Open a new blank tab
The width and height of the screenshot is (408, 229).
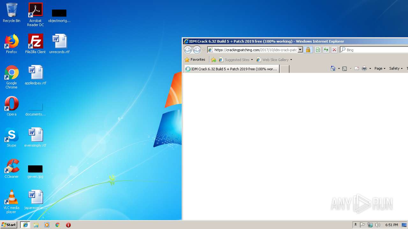tap(285, 69)
